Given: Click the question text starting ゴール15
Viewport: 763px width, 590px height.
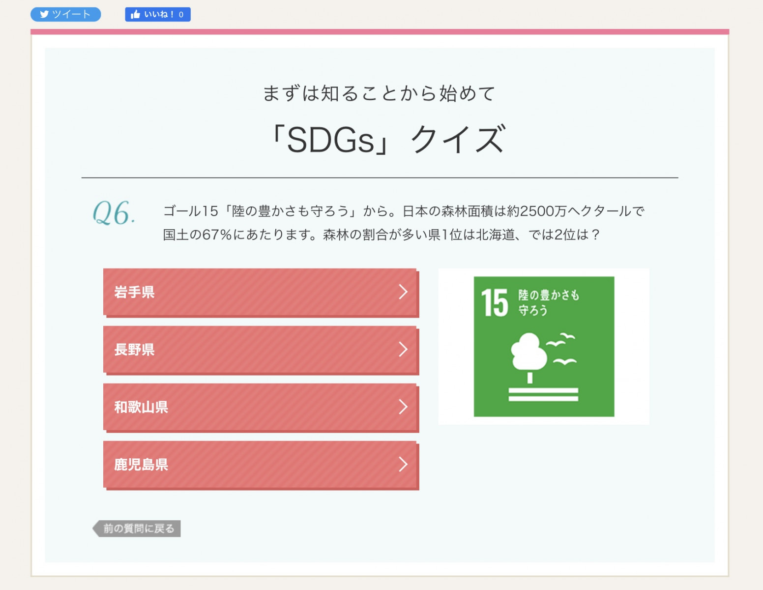Looking at the screenshot, I should point(404,223).
